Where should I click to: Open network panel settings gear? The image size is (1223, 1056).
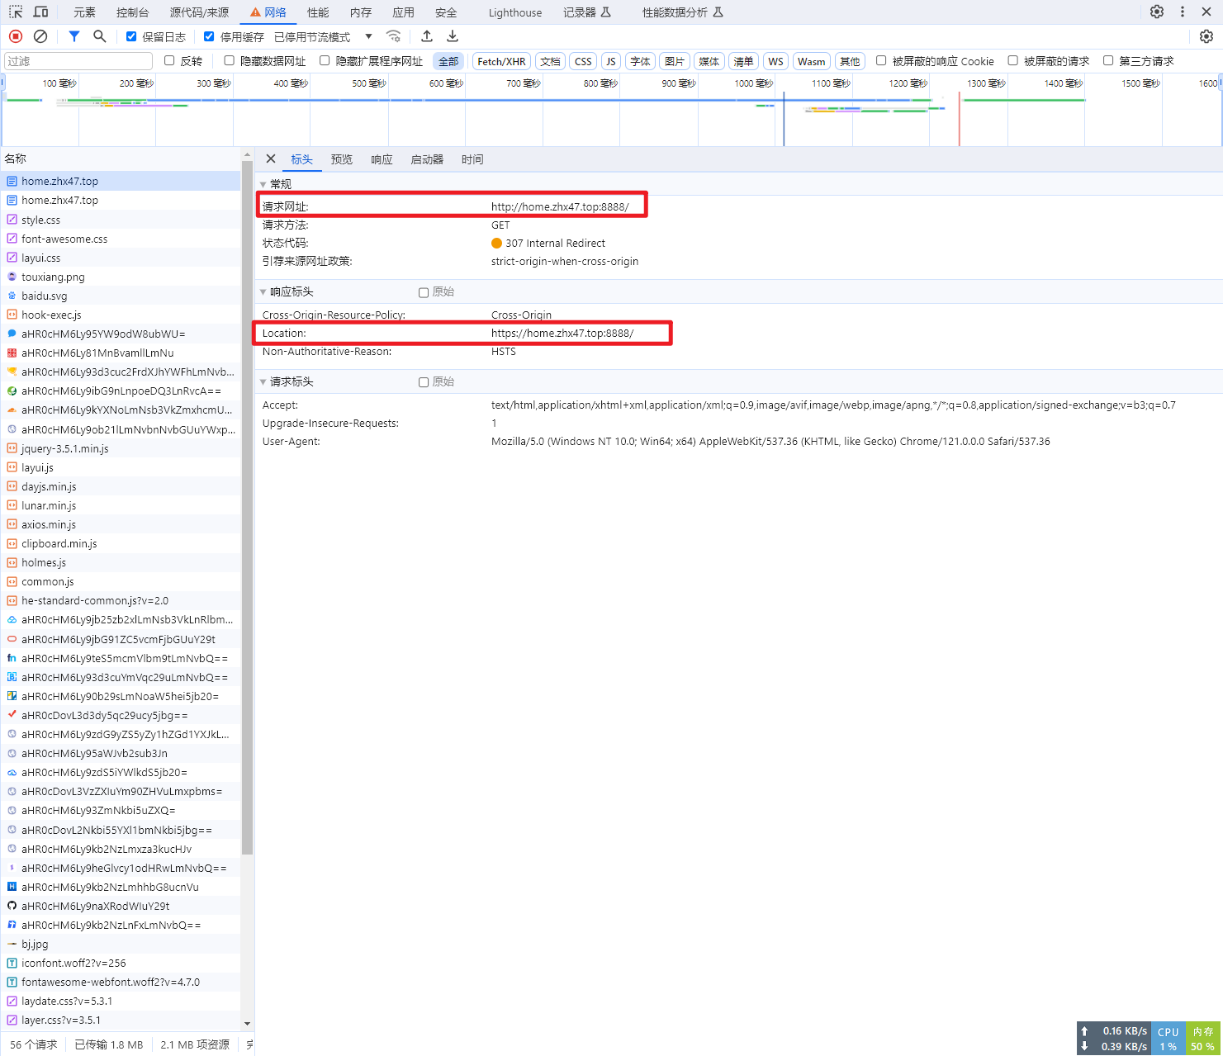pos(1206,36)
